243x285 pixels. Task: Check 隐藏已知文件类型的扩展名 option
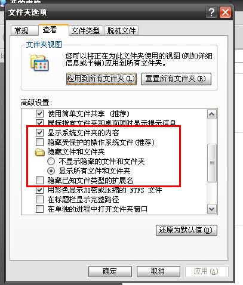click(x=39, y=181)
